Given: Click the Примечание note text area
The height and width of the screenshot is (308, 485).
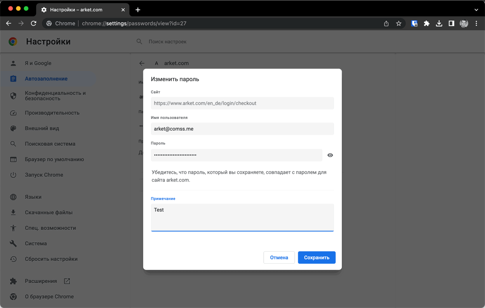Looking at the screenshot, I should [x=242, y=217].
